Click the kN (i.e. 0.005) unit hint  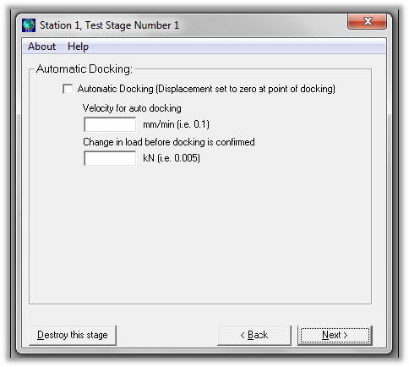coord(172,158)
